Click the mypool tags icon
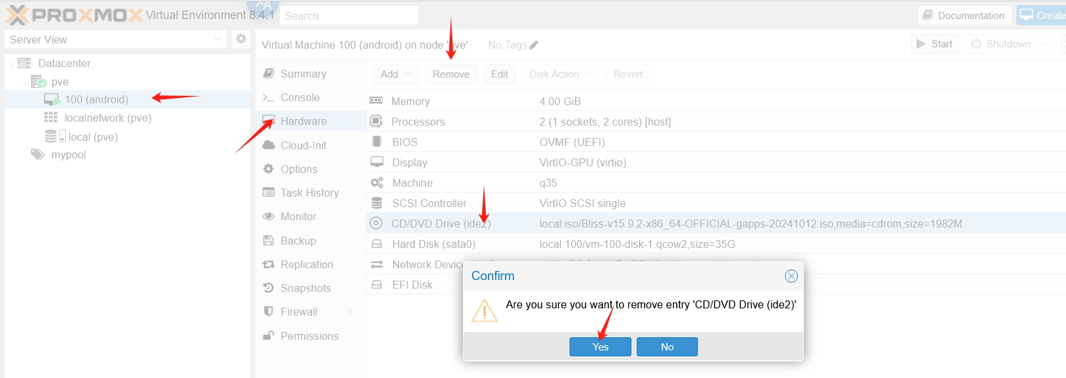Viewport: 1066px width, 378px height. (x=38, y=154)
